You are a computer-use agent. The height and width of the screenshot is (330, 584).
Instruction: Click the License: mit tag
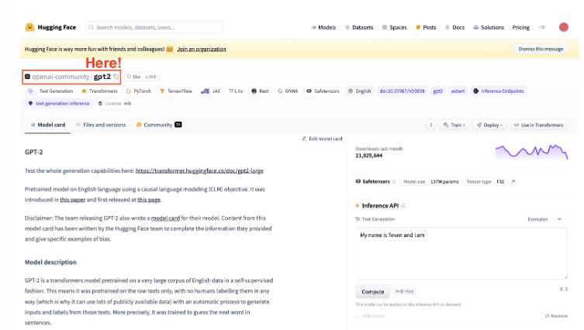coord(115,104)
